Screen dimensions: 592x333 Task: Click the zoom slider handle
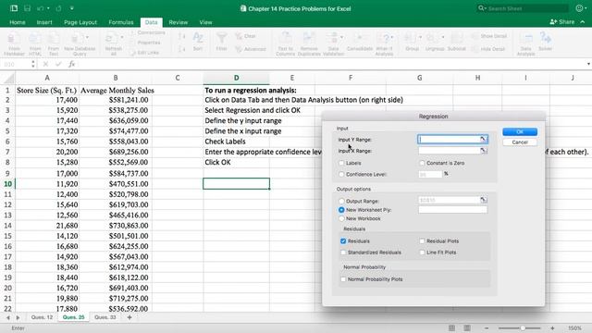[x=523, y=328]
